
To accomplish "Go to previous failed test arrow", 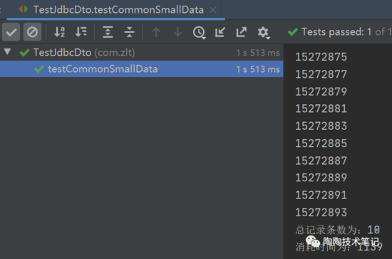I will pyautogui.click(x=156, y=32).
